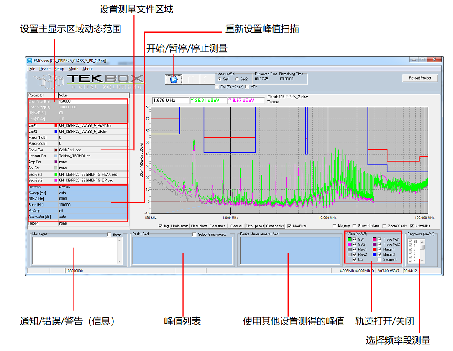This screenshot has height=351, width=453.
Task: Select Clear chart below the spectrum display
Action: (x=199, y=225)
